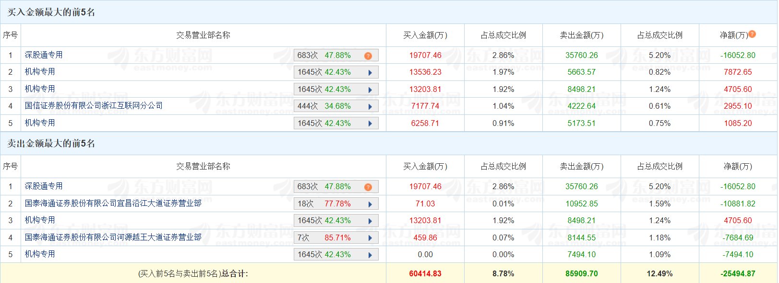Click 683次 47.88% box in the buy table
The height and width of the screenshot is (283, 779).
coord(326,56)
